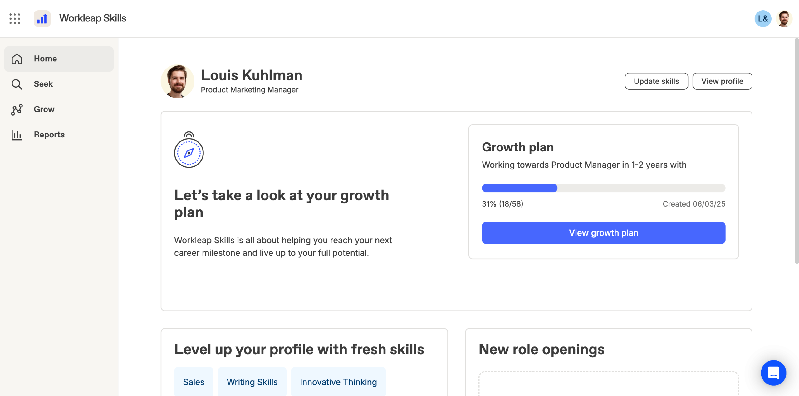
Task: Click the Grow path icon
Action: (x=17, y=109)
